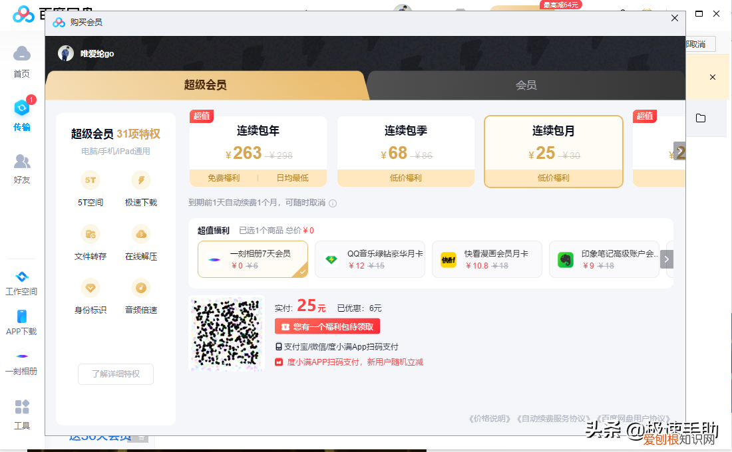Switch to the 会员 membership tab

pyautogui.click(x=526, y=85)
